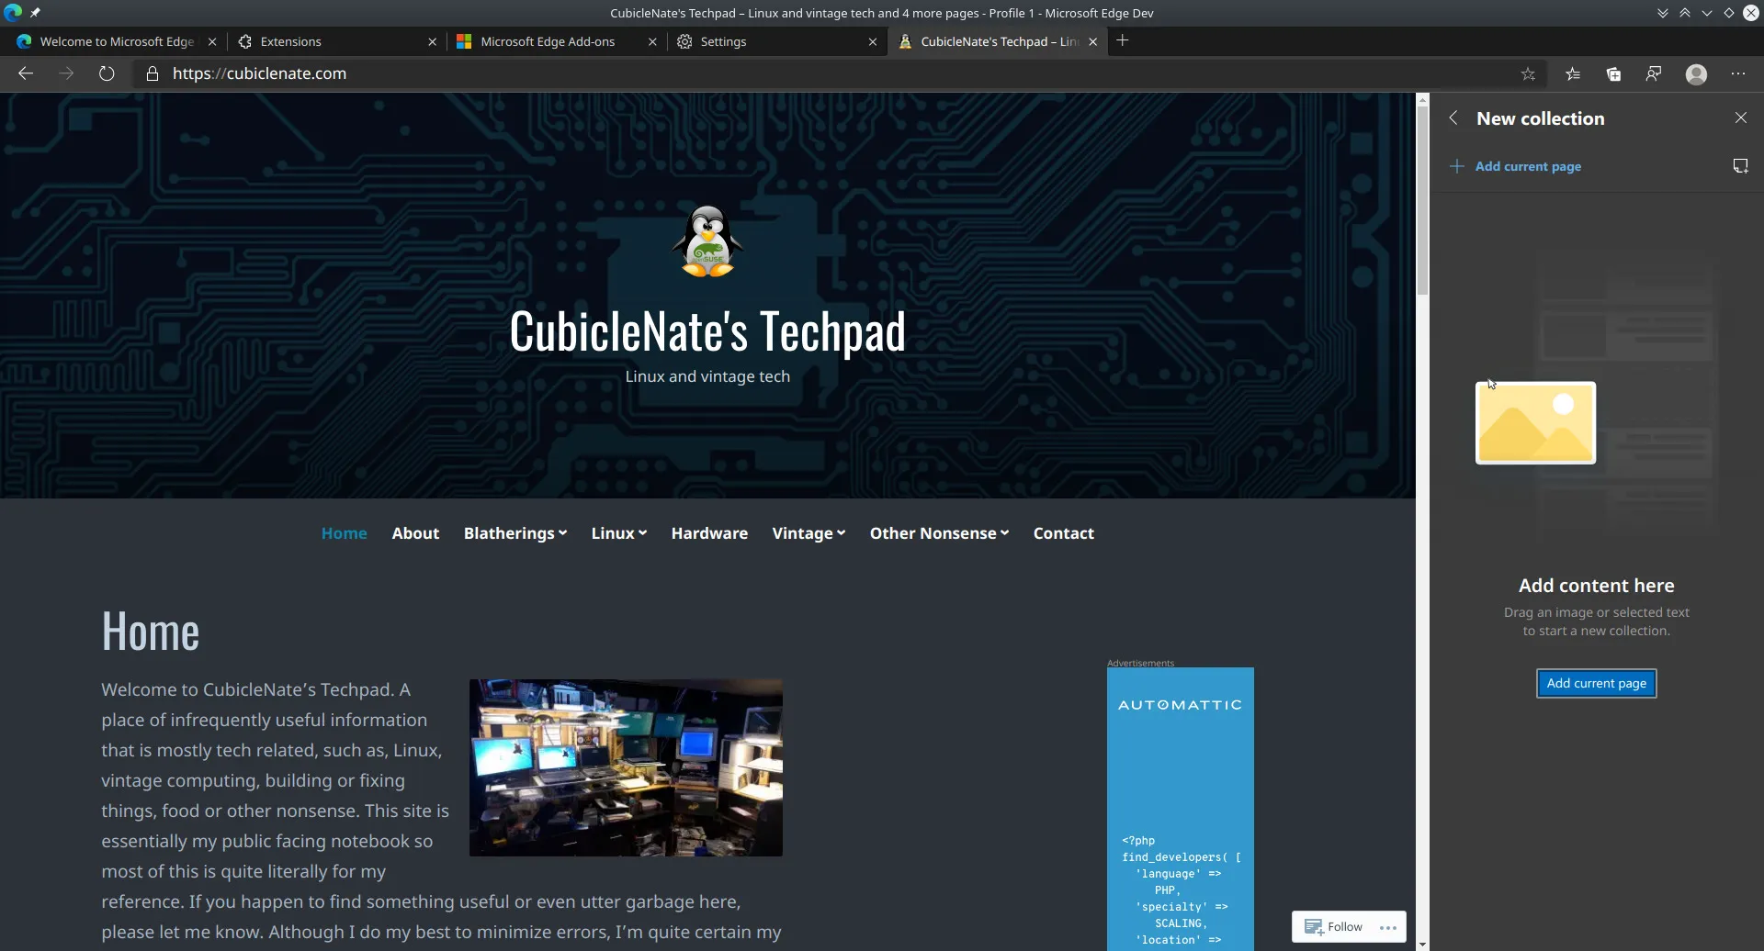Close the New collection panel
This screenshot has width=1764, height=951.
pos(1740,117)
